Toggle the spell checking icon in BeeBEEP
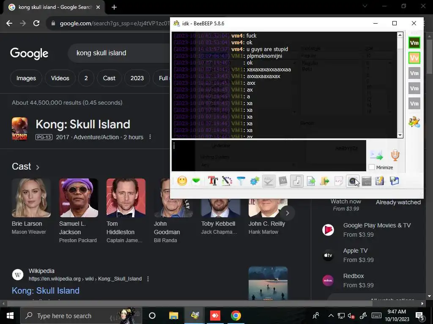Viewport: 433px width, 324px height. tap(269, 181)
